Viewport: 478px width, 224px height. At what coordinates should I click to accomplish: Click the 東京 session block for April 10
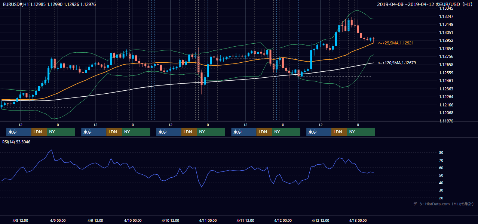click(x=169, y=132)
